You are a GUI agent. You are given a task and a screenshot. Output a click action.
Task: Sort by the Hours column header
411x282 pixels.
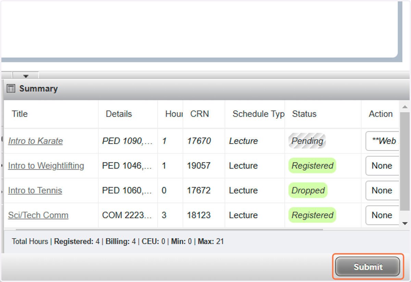click(174, 114)
